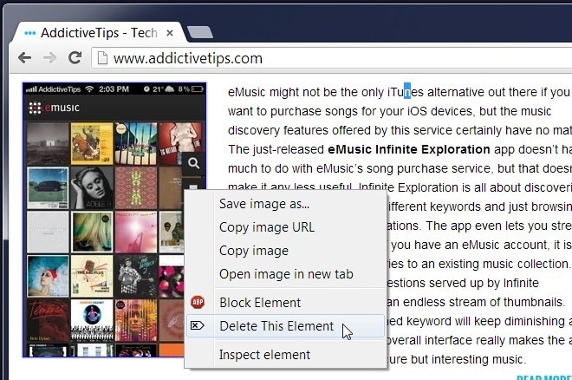Choose 'Copy image' from the context menu
572x380 pixels.
(286, 251)
